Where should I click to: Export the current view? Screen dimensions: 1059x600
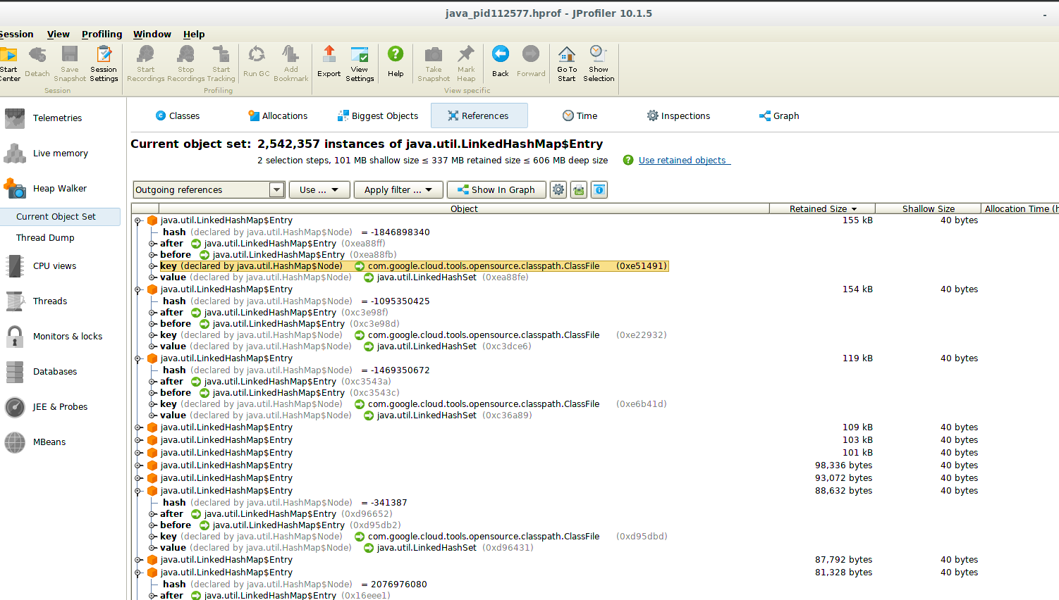(x=329, y=63)
